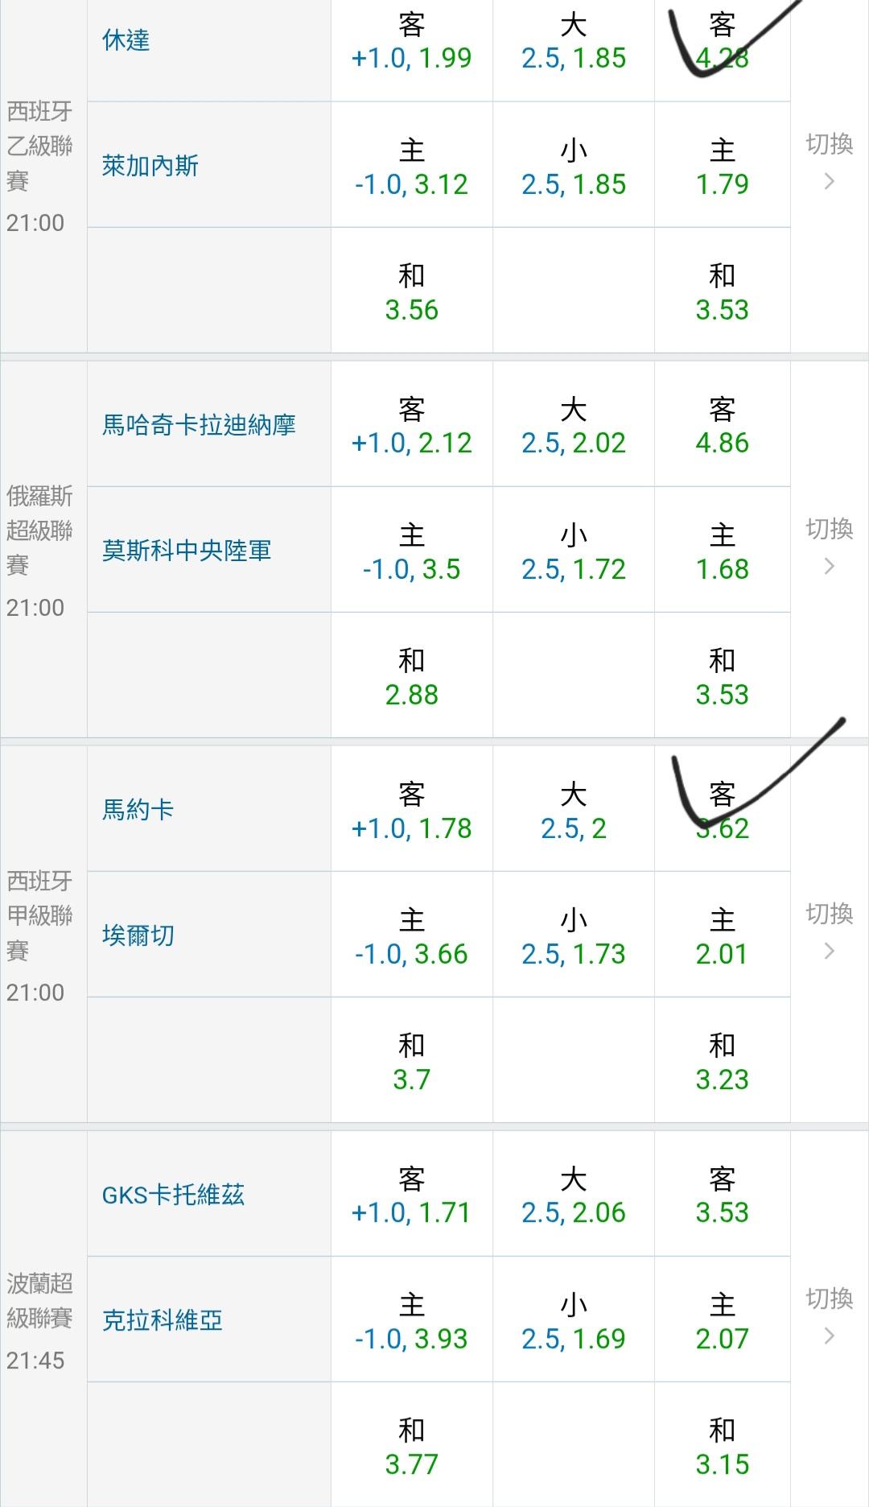Select over 2.5 at 2.06 odds
The image size is (869, 1507).
573,1196
